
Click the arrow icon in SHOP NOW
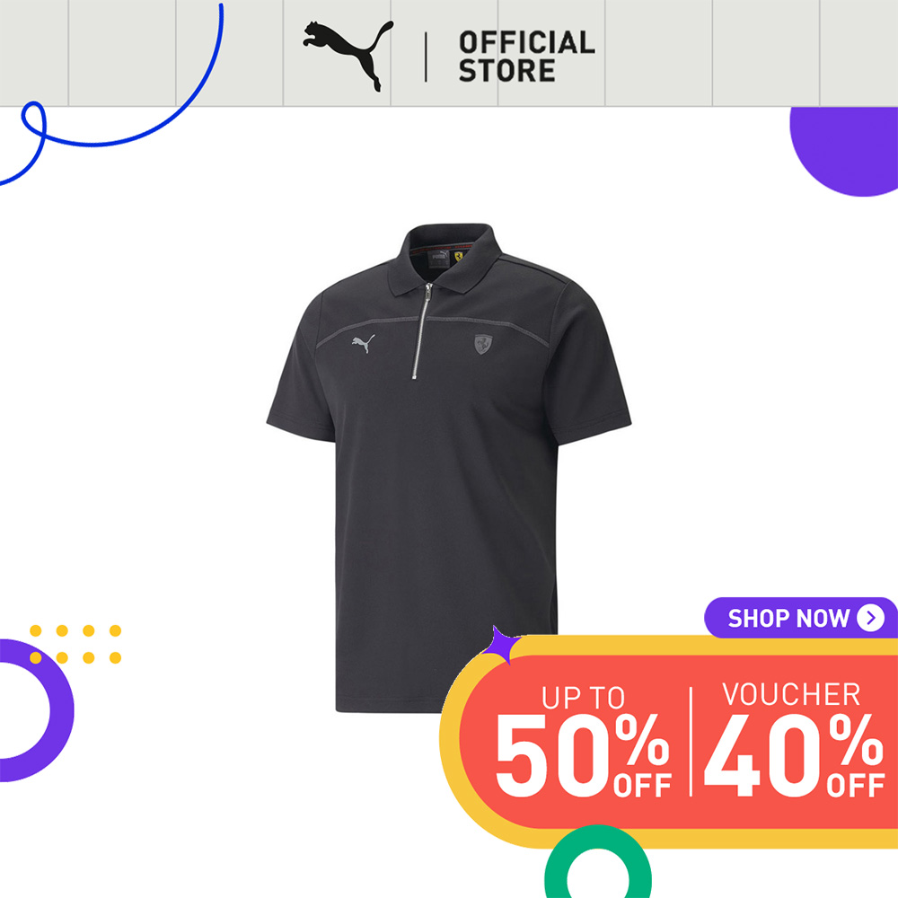click(870, 618)
